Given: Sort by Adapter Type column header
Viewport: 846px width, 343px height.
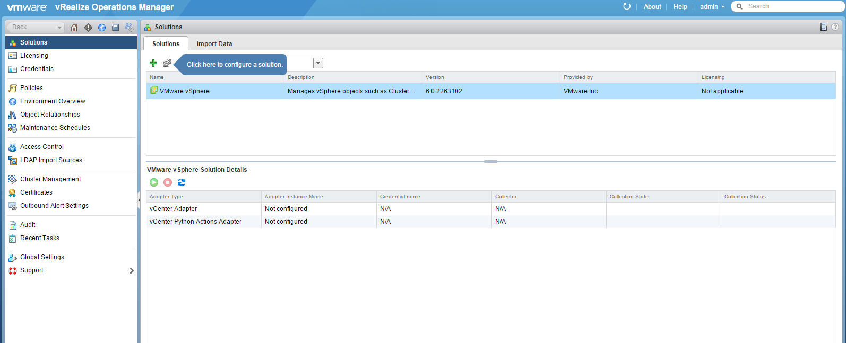Looking at the screenshot, I should [x=204, y=197].
